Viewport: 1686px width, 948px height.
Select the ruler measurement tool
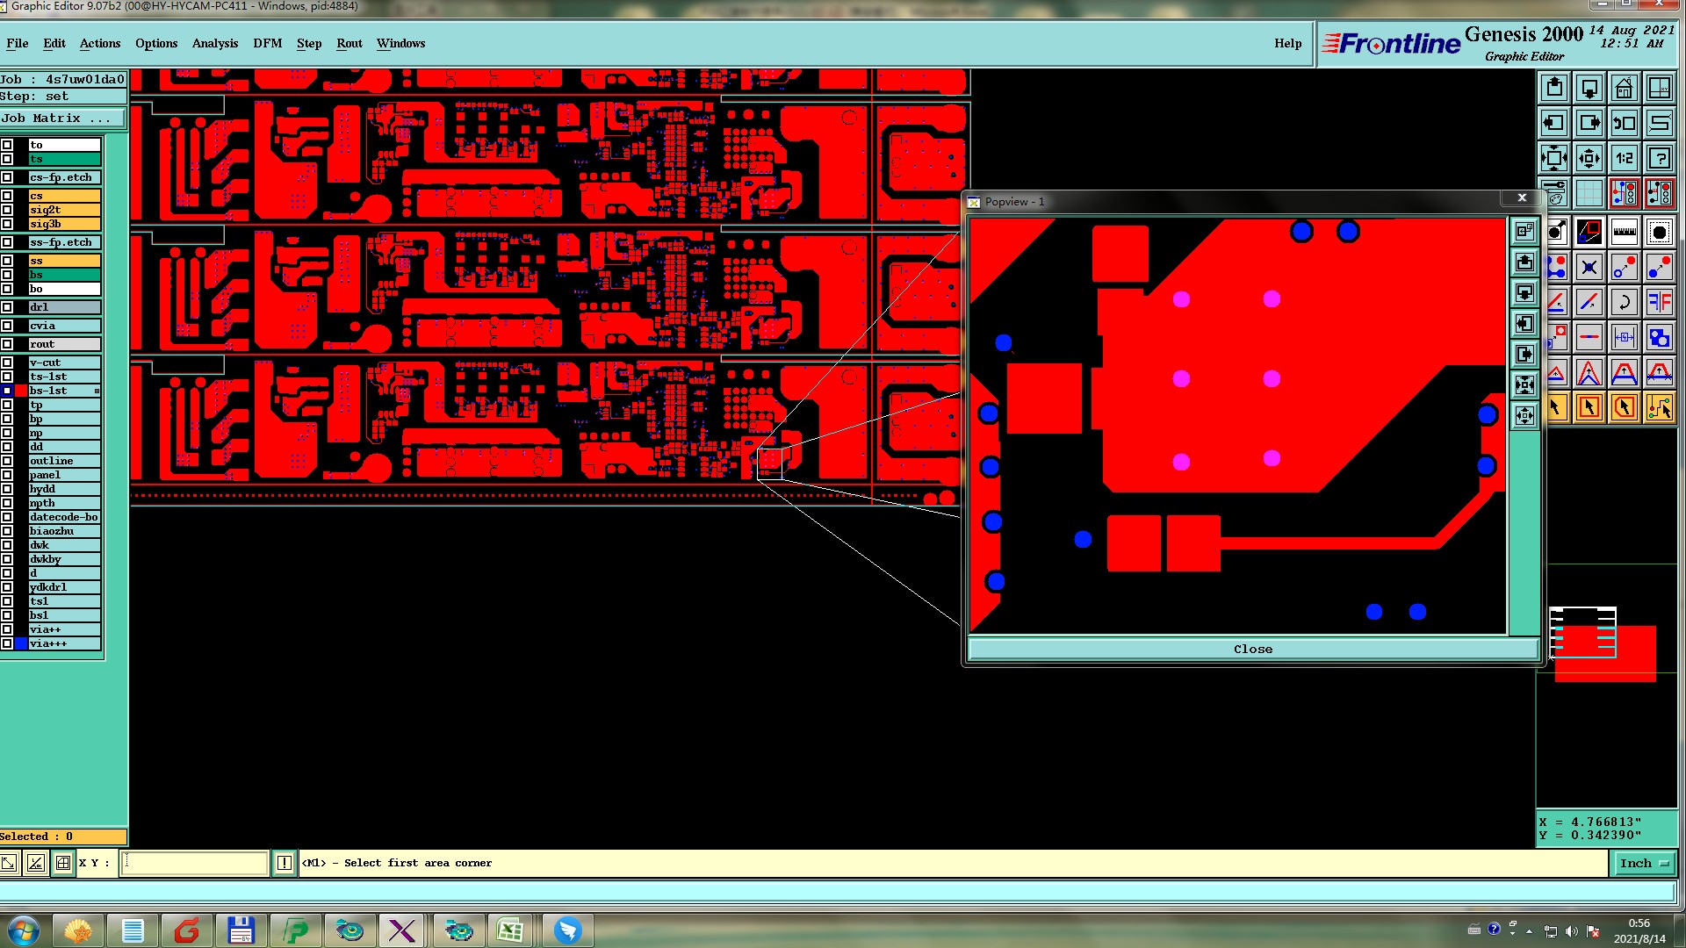tap(1625, 233)
